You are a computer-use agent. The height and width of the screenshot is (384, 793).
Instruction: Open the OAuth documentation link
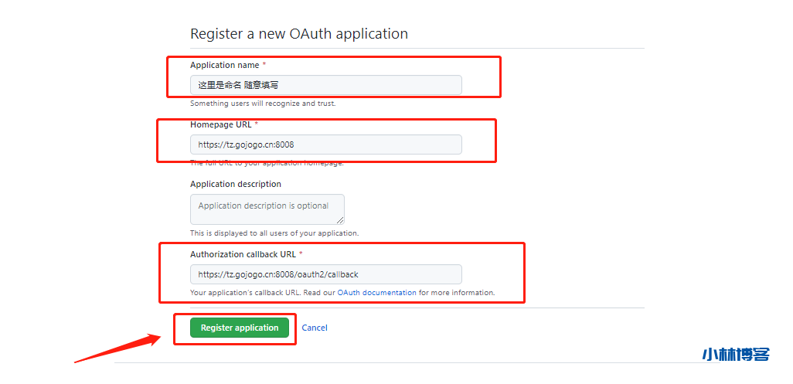click(376, 293)
